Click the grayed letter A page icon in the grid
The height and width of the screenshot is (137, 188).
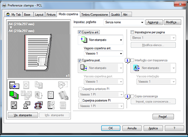tap(38, 95)
